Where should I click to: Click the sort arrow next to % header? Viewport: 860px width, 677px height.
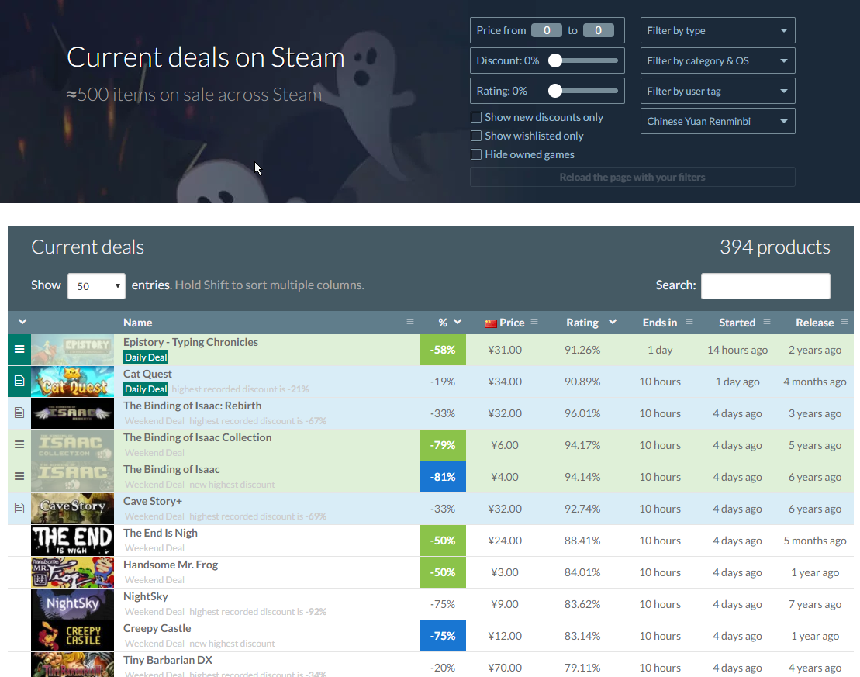click(458, 322)
